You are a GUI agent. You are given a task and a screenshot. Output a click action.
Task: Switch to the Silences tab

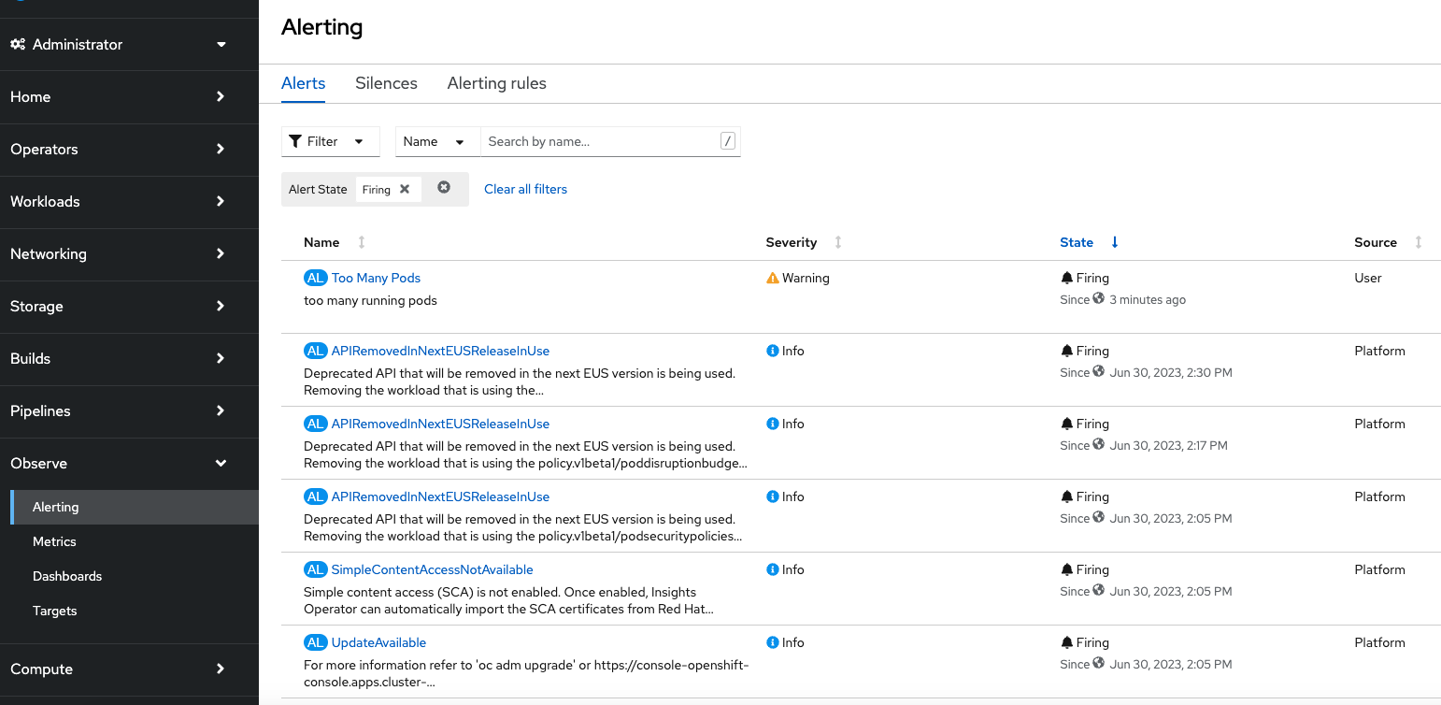tap(386, 83)
